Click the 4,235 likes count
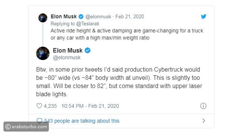 [50, 106]
